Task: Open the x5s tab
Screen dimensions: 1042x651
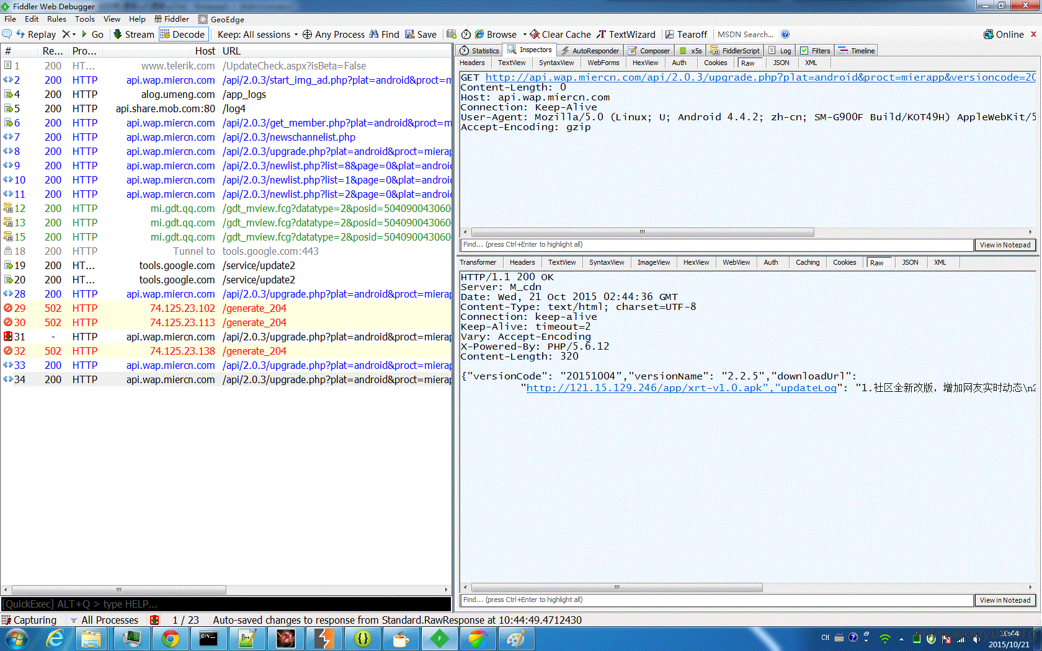Action: coord(690,51)
